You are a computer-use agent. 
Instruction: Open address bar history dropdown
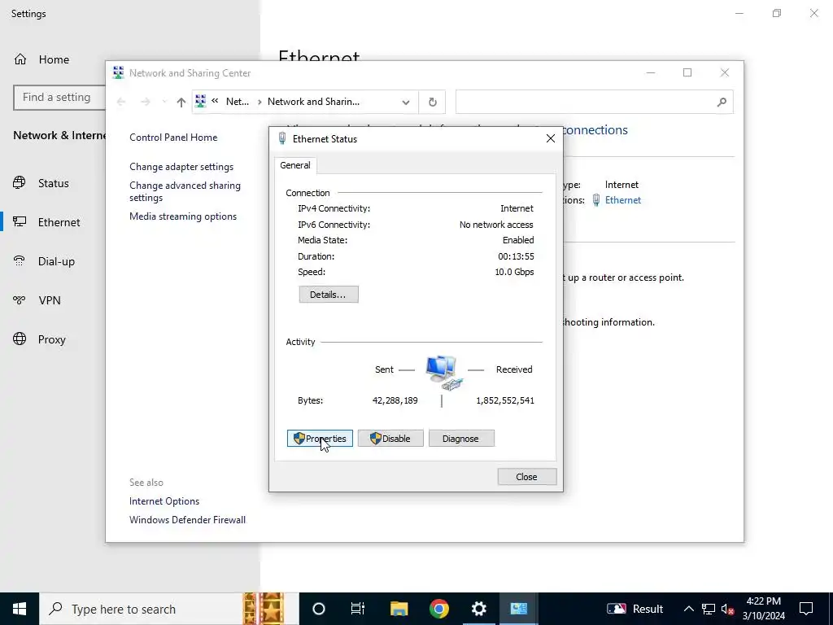tap(406, 102)
